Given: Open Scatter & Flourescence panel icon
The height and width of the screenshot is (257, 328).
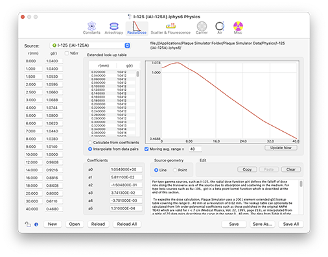Looking at the screenshot, I should [170, 28].
